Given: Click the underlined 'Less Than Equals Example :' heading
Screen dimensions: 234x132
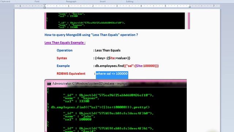Looking at the screenshot, I should pyautogui.click(x=65, y=43).
